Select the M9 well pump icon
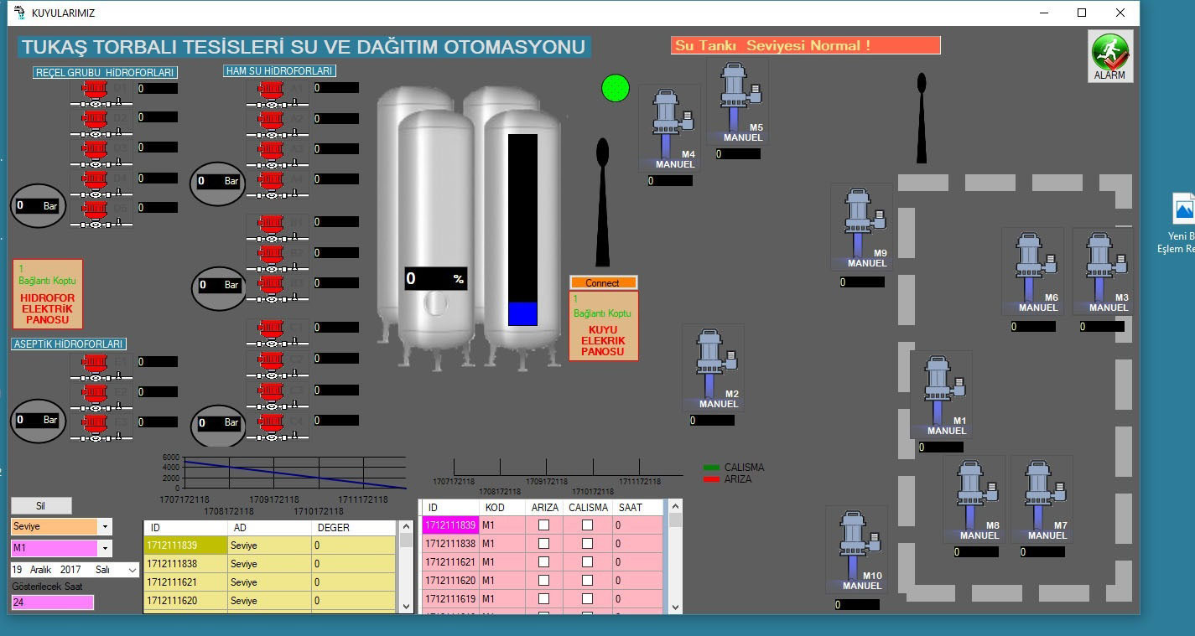This screenshot has height=636, width=1195. coord(860,227)
